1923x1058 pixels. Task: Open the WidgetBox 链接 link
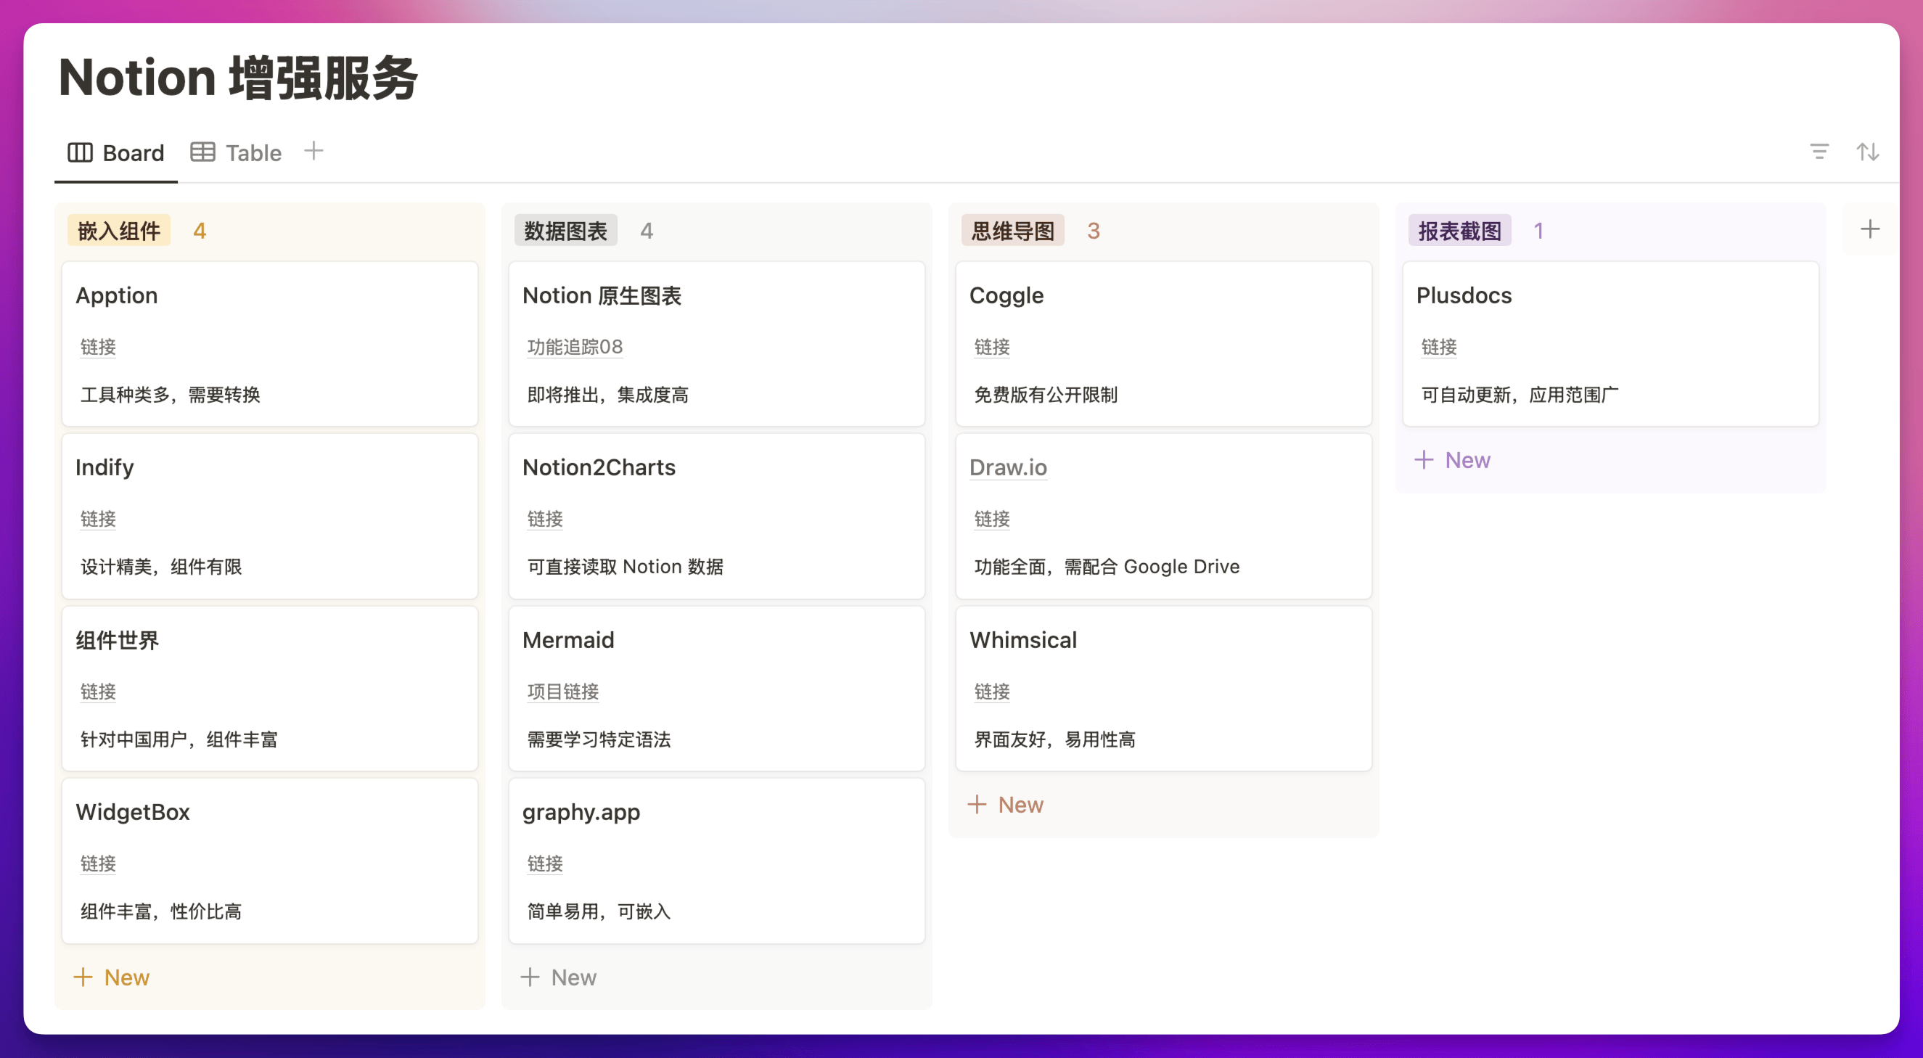pos(99,864)
